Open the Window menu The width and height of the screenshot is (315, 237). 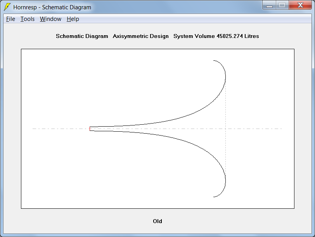[50, 19]
